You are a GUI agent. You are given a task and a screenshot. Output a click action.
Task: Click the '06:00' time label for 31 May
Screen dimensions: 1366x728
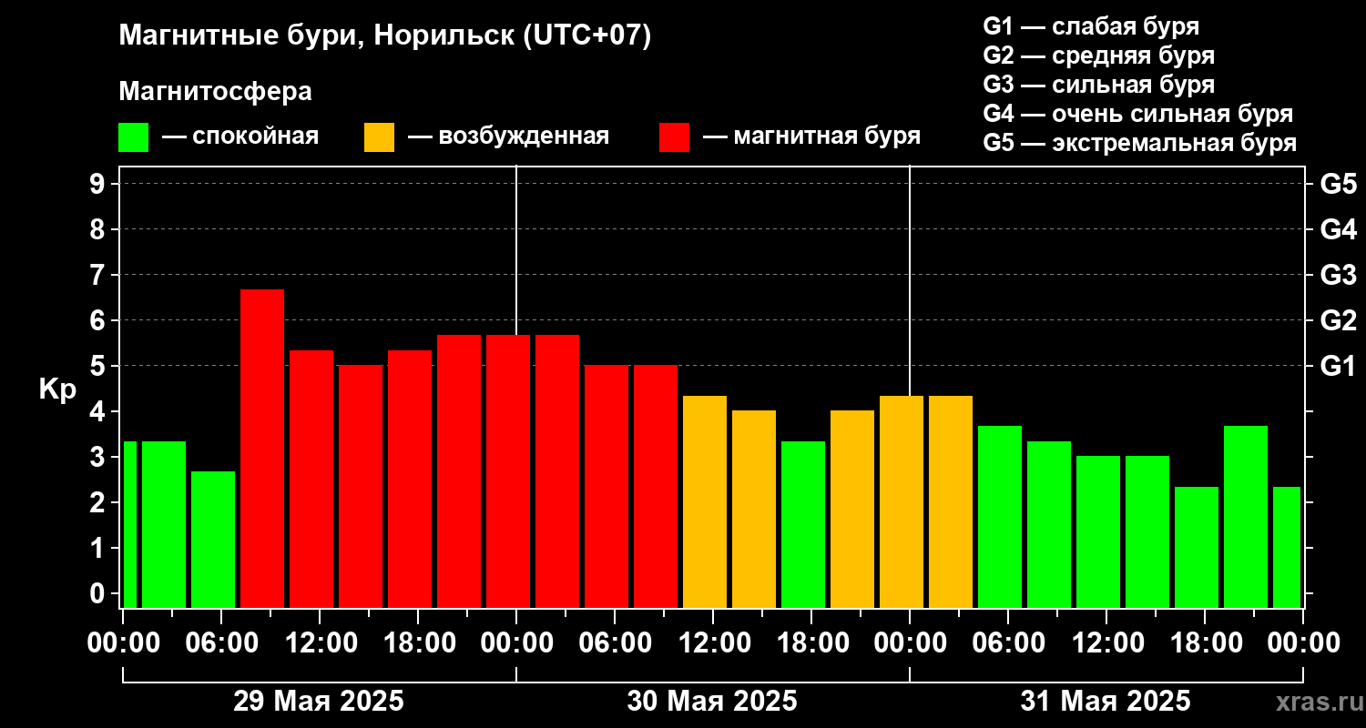click(x=1008, y=643)
